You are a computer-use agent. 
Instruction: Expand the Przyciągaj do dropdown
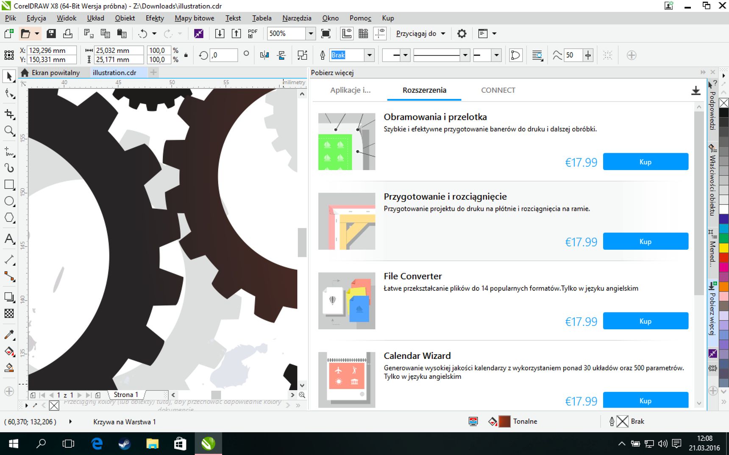(443, 33)
